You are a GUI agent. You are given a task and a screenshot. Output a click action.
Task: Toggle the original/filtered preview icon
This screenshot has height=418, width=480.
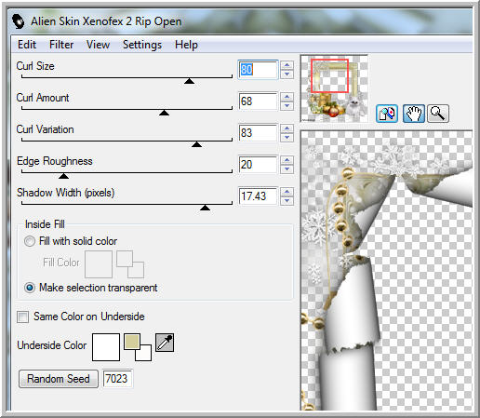387,114
